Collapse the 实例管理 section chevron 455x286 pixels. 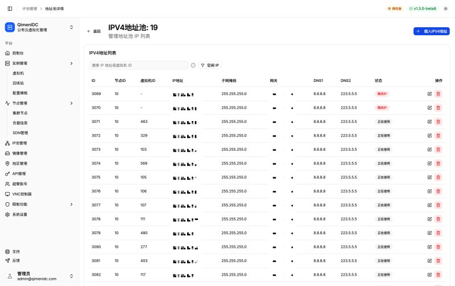point(72,63)
